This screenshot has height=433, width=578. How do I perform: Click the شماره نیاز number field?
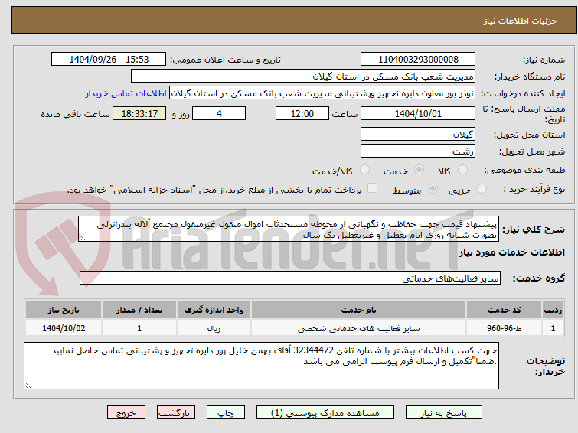point(418,60)
